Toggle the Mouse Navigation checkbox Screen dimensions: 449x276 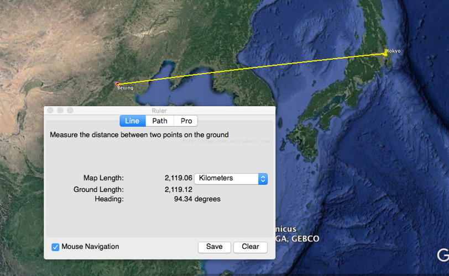pos(55,247)
